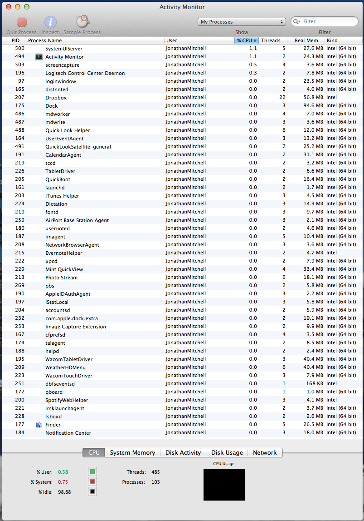Sort by the User column header

pos(199,40)
